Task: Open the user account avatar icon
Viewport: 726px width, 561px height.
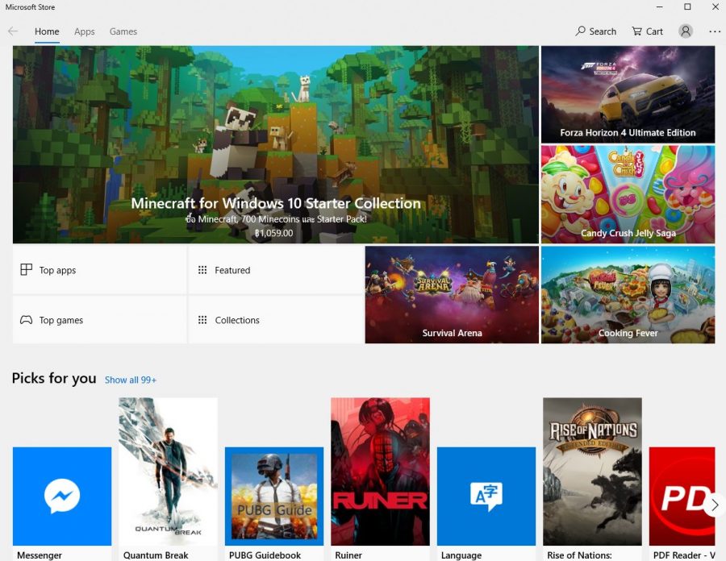Action: click(685, 31)
